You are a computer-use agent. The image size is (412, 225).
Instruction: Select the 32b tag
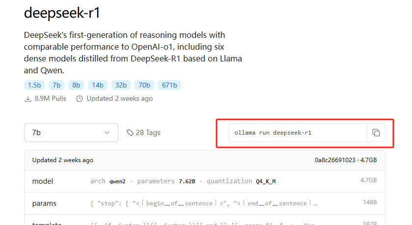click(121, 85)
